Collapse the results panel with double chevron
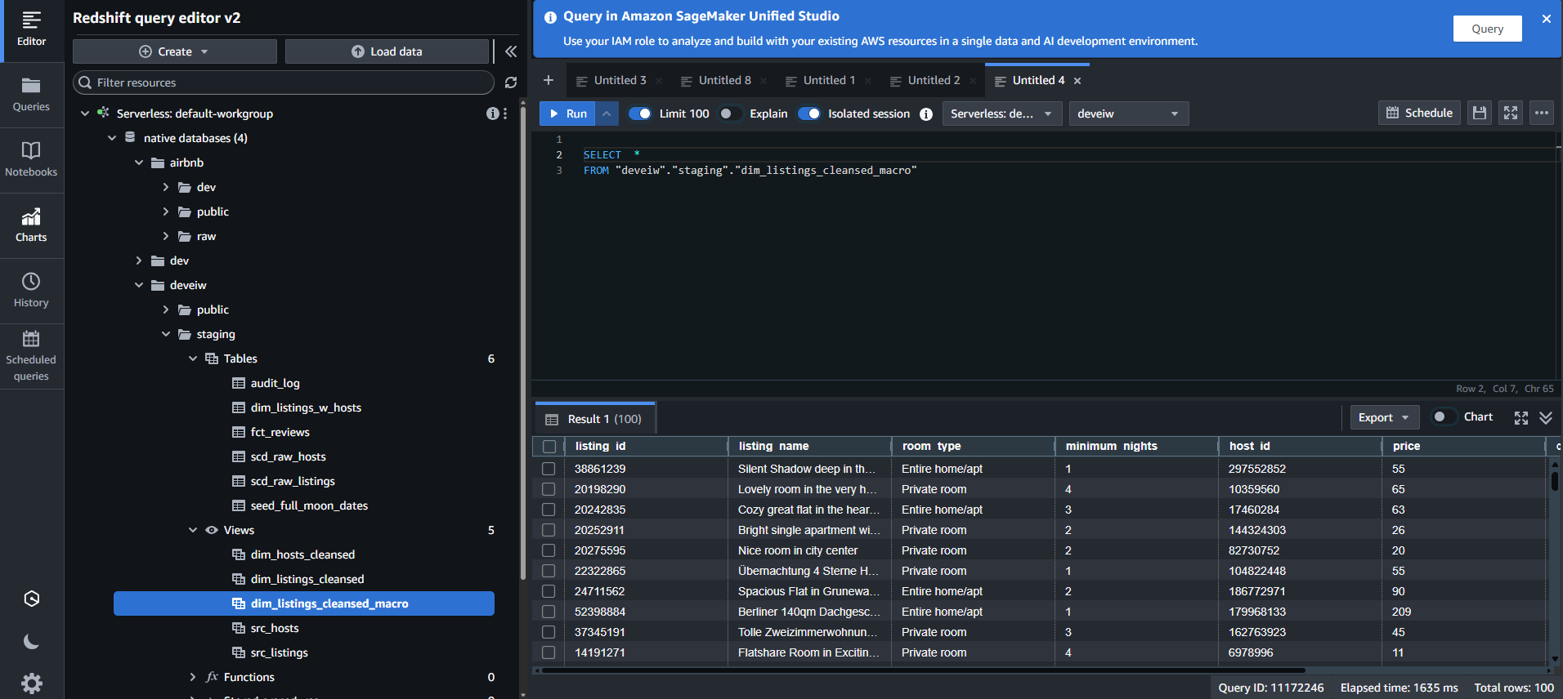The height and width of the screenshot is (699, 1563). click(x=1546, y=418)
